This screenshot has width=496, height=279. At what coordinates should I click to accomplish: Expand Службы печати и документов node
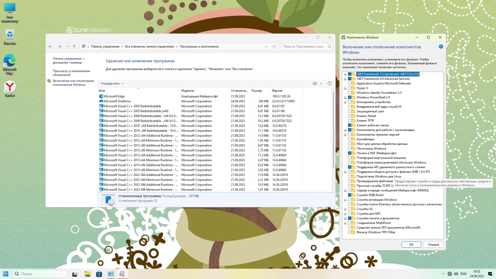coord(345,218)
